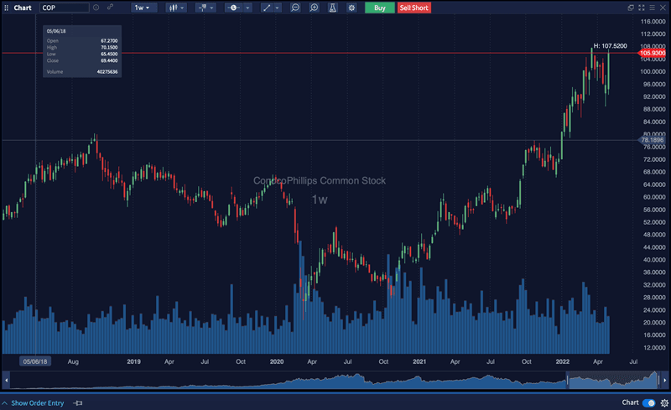Expand the compare dropdown arrow
This screenshot has height=410, width=671.
click(x=212, y=8)
